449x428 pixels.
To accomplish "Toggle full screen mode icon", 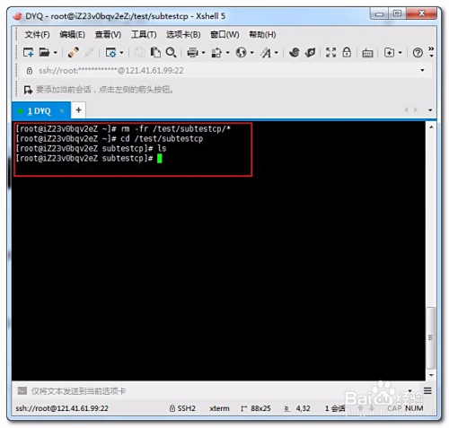I will click(330, 53).
